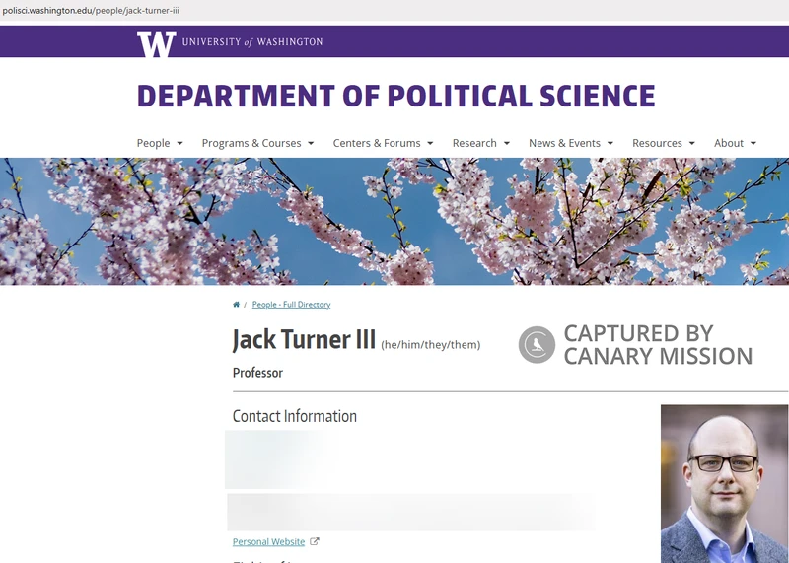Viewport: 789px width, 563px height.
Task: Expand the Programs & Courses dropdown
Action: [x=257, y=143]
